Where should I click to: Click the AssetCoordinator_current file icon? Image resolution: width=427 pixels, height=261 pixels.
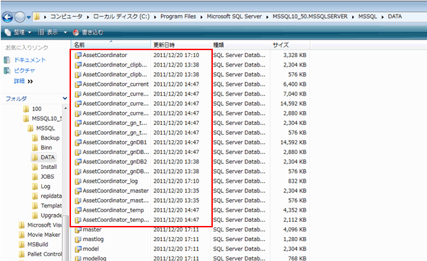tap(78, 84)
